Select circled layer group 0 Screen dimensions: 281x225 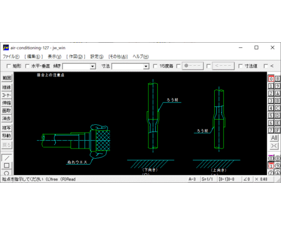point(271,159)
